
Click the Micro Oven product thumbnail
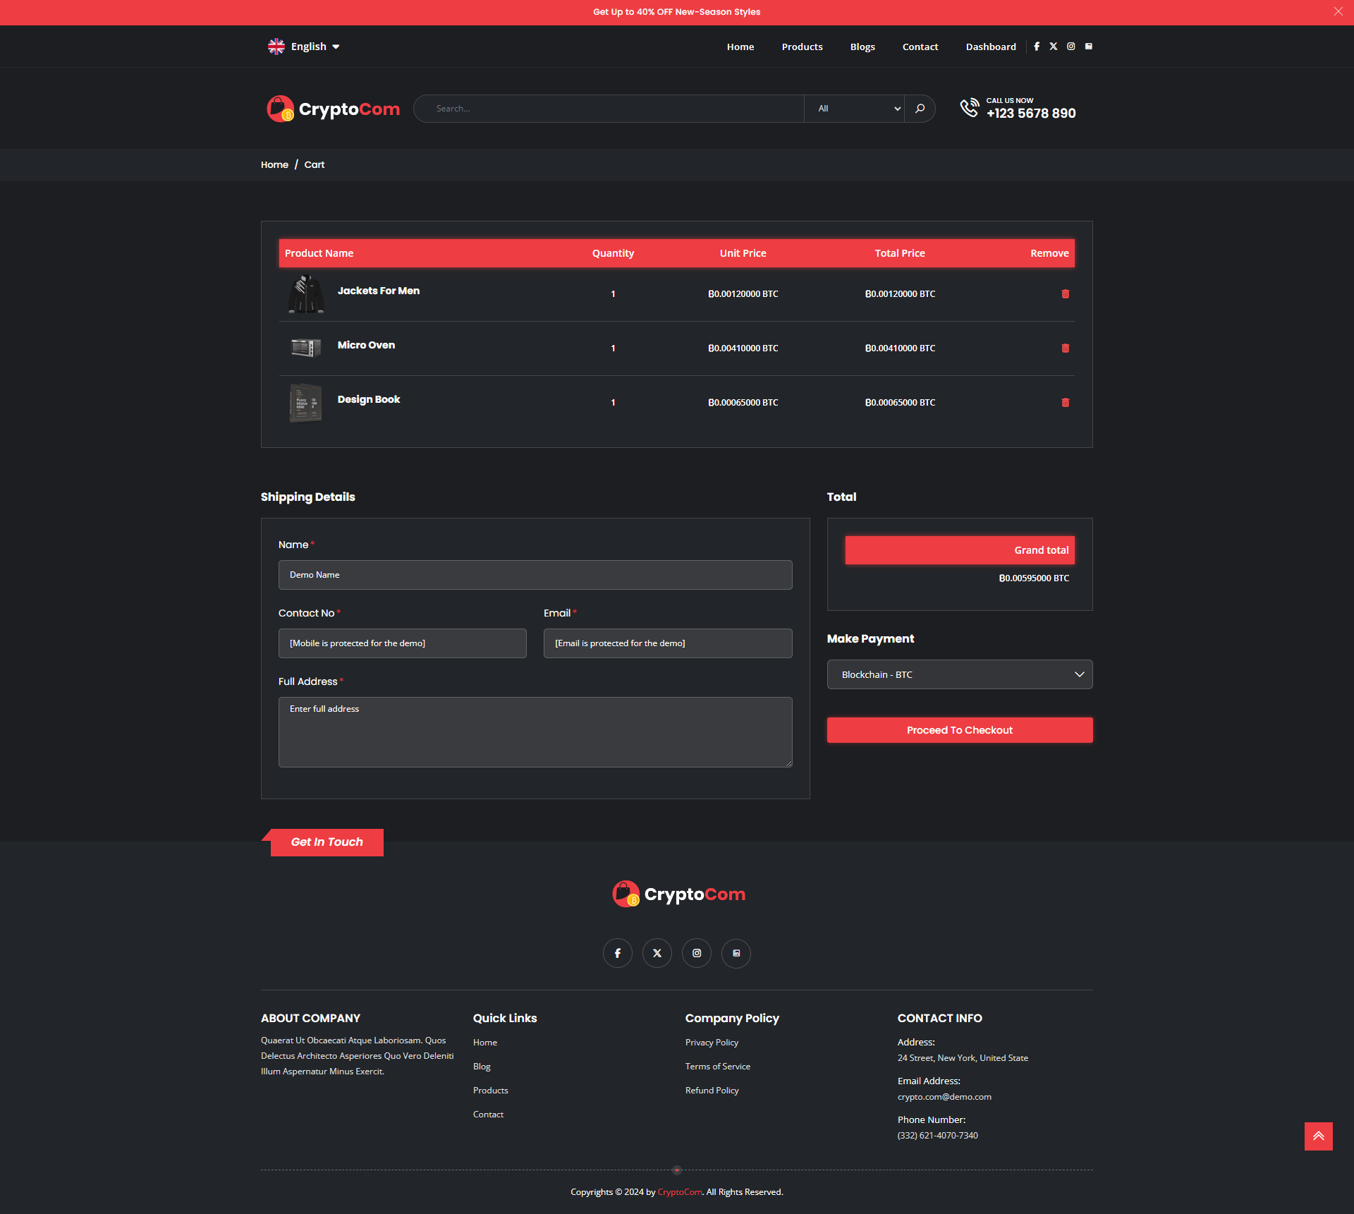(305, 348)
